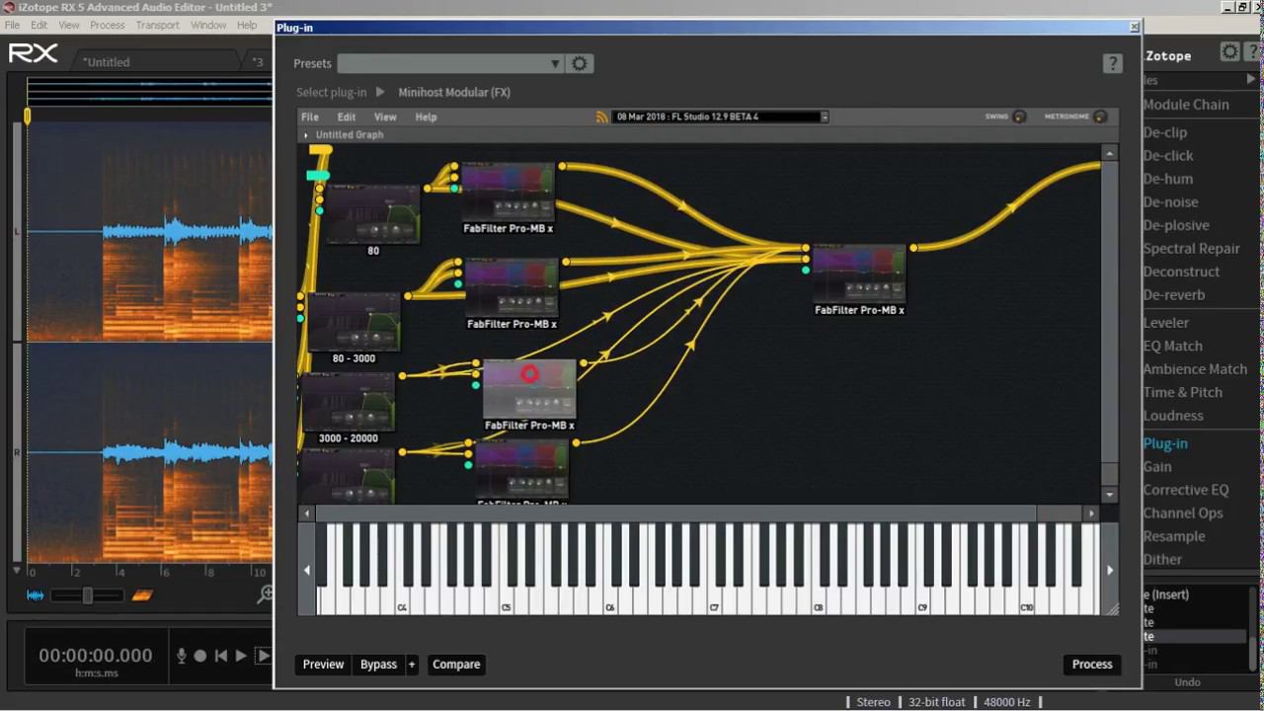Screen dimensions: 1264x711
Task: Click the record button
Action: coord(200,656)
